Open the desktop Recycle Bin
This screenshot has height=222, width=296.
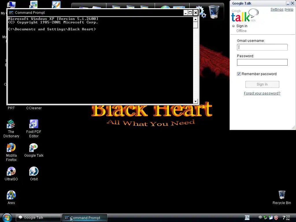pos(282,197)
